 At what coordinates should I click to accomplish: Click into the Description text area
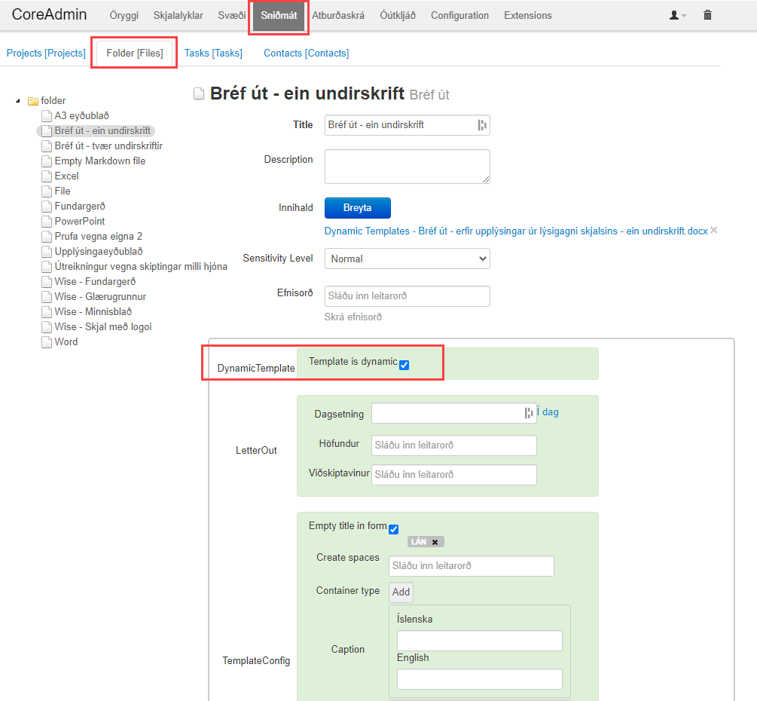(x=407, y=166)
